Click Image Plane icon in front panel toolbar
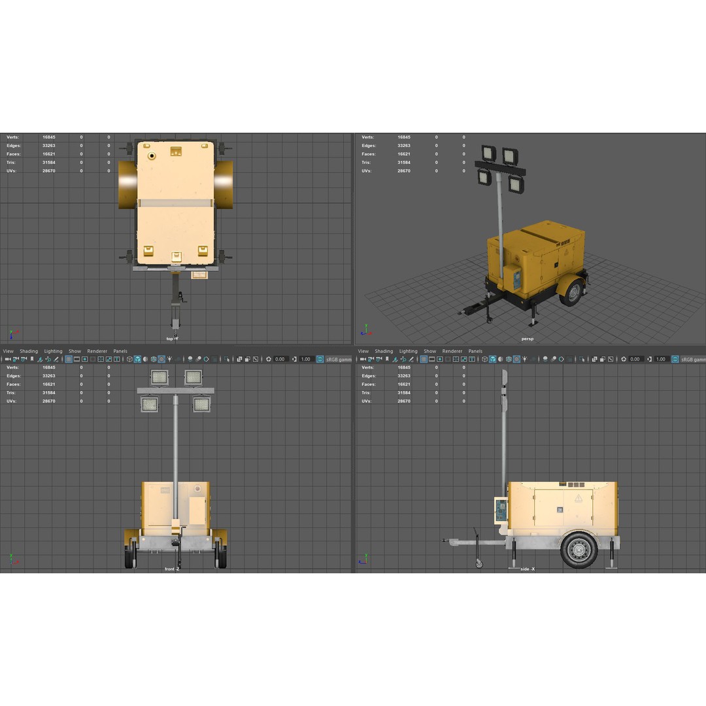Viewport: 706px width, 706px height. click(x=40, y=359)
